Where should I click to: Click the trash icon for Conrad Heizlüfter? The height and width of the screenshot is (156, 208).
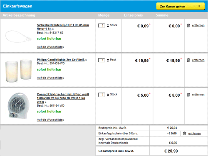188,95
